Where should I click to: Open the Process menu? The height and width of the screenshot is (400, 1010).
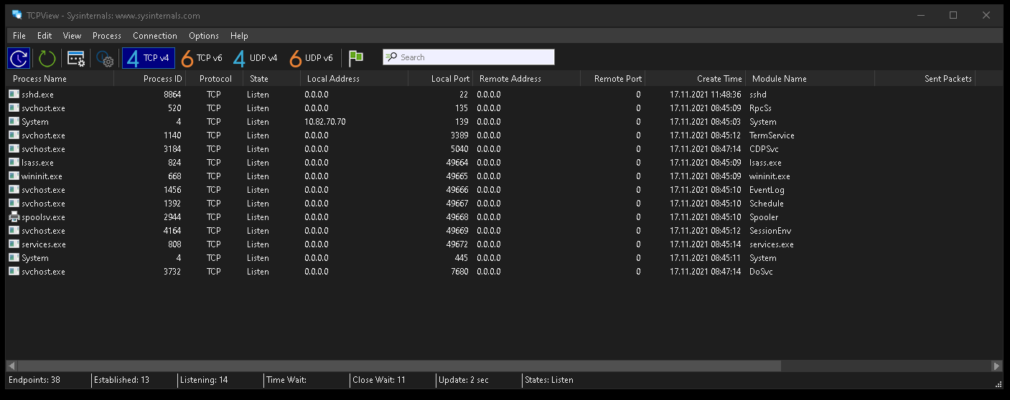[107, 35]
